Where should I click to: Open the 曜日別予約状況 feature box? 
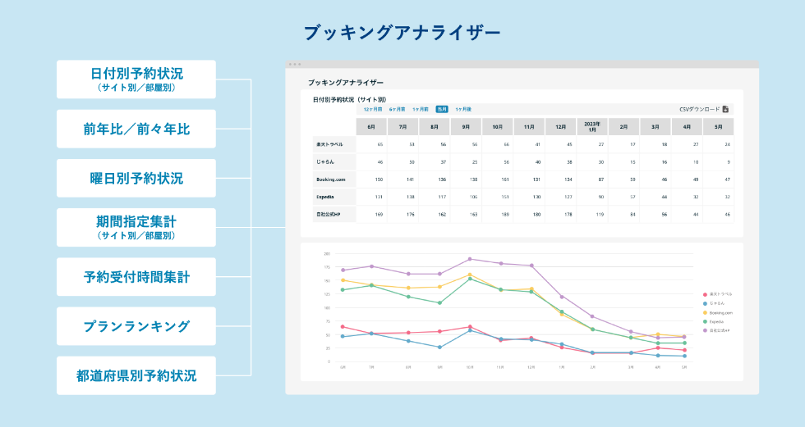[x=136, y=178]
